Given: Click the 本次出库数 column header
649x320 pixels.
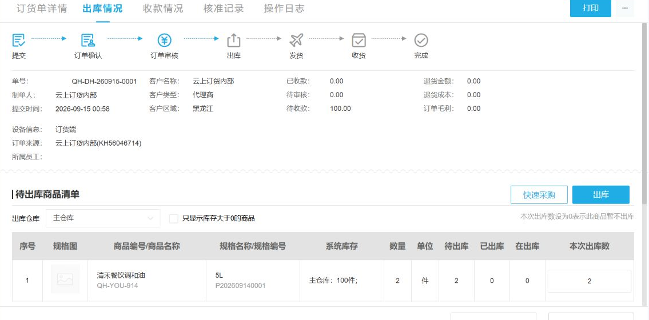Looking at the screenshot, I should (x=590, y=246).
